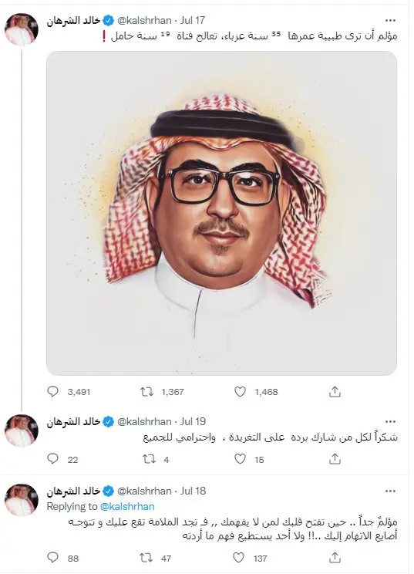Like the Jul 19 tweet with 15 likes
The image size is (414, 574).
[x=240, y=459]
